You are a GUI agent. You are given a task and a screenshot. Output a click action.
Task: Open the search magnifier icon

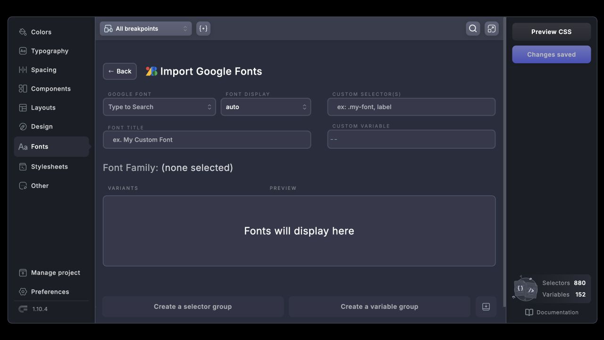(473, 28)
